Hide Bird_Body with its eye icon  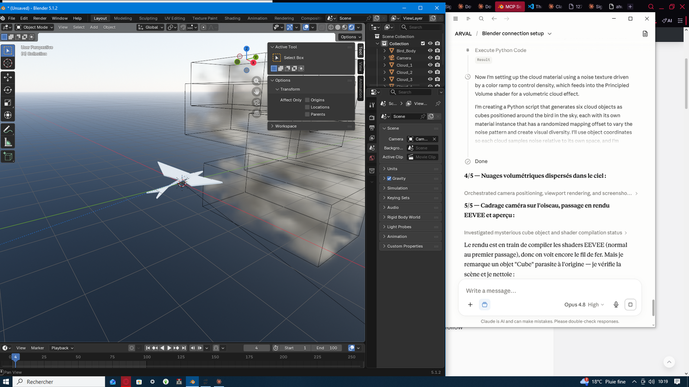tap(430, 51)
